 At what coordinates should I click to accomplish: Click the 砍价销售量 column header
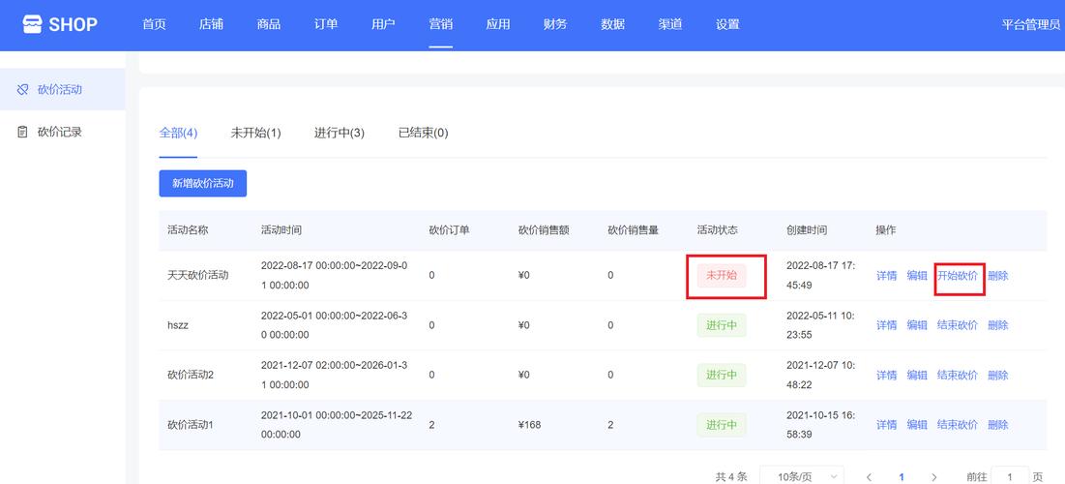click(633, 230)
